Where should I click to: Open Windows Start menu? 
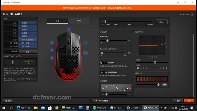click(4, 108)
